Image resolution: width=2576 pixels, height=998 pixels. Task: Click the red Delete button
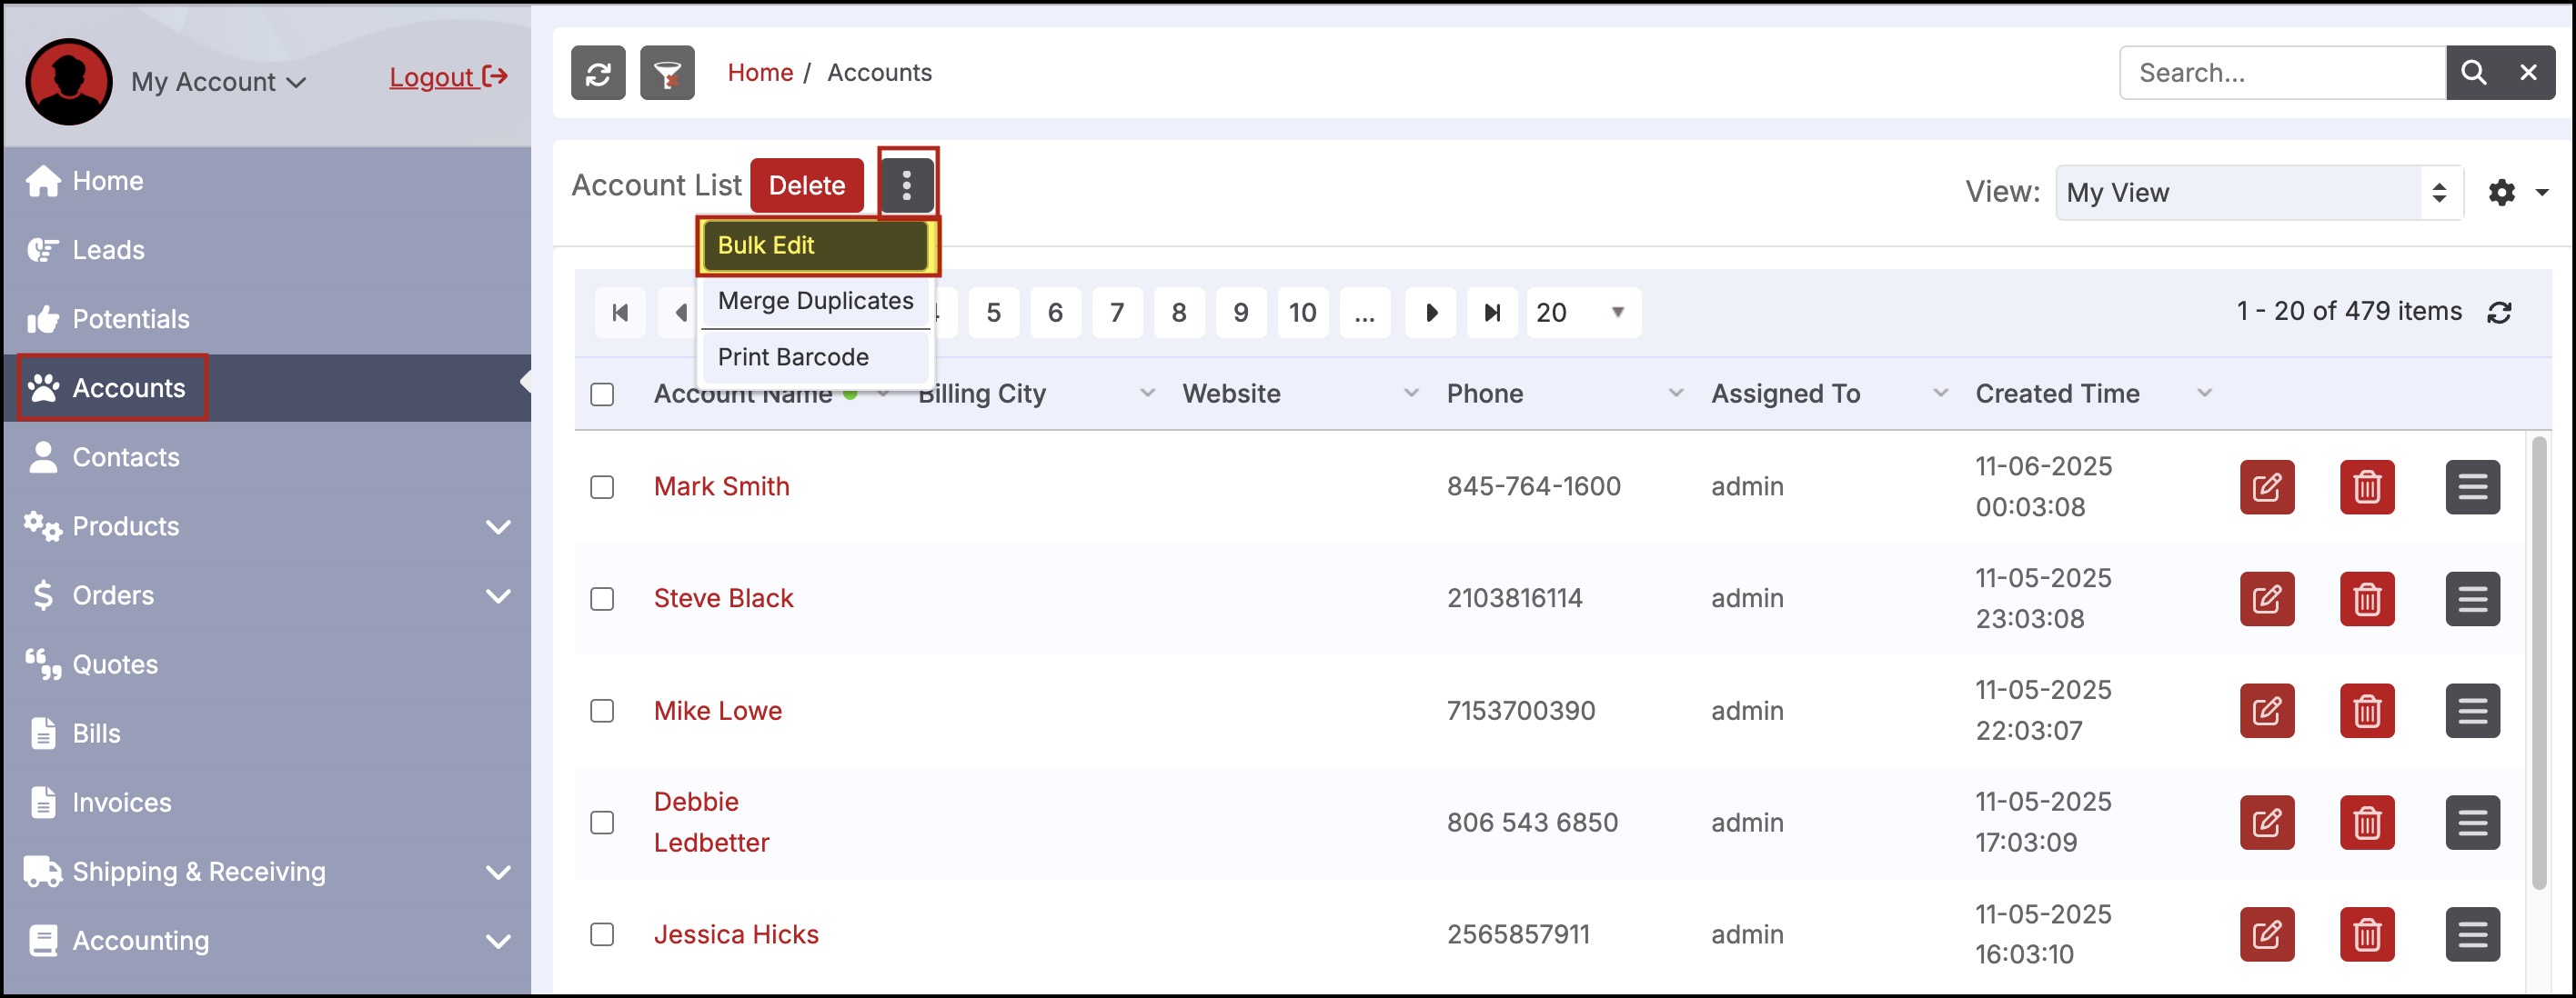click(806, 185)
